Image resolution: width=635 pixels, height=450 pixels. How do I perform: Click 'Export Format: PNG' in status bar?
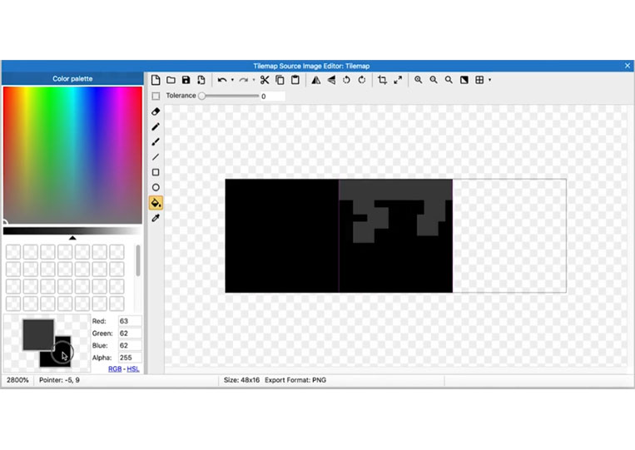(295, 380)
